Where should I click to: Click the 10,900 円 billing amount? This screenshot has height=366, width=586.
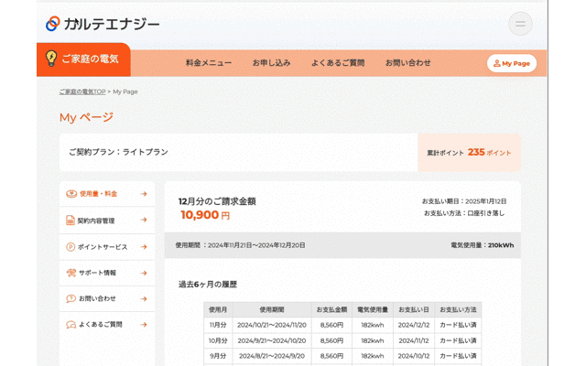205,215
